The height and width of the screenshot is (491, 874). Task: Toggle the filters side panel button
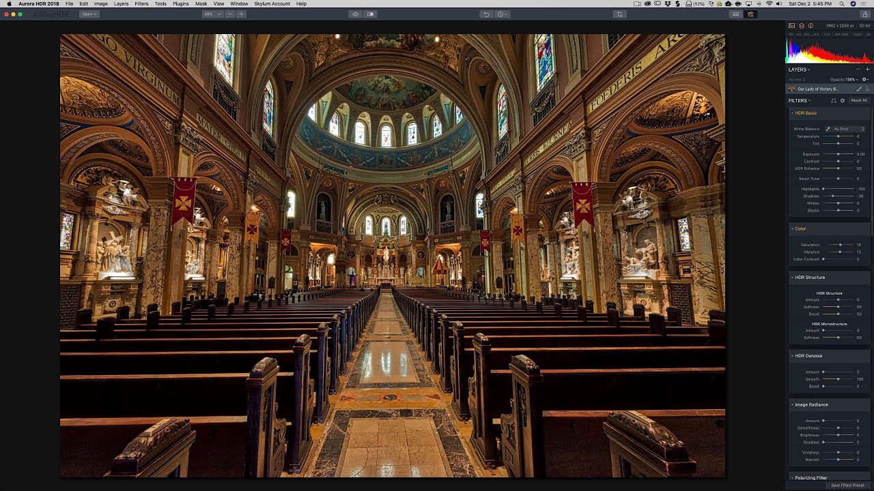(x=750, y=14)
